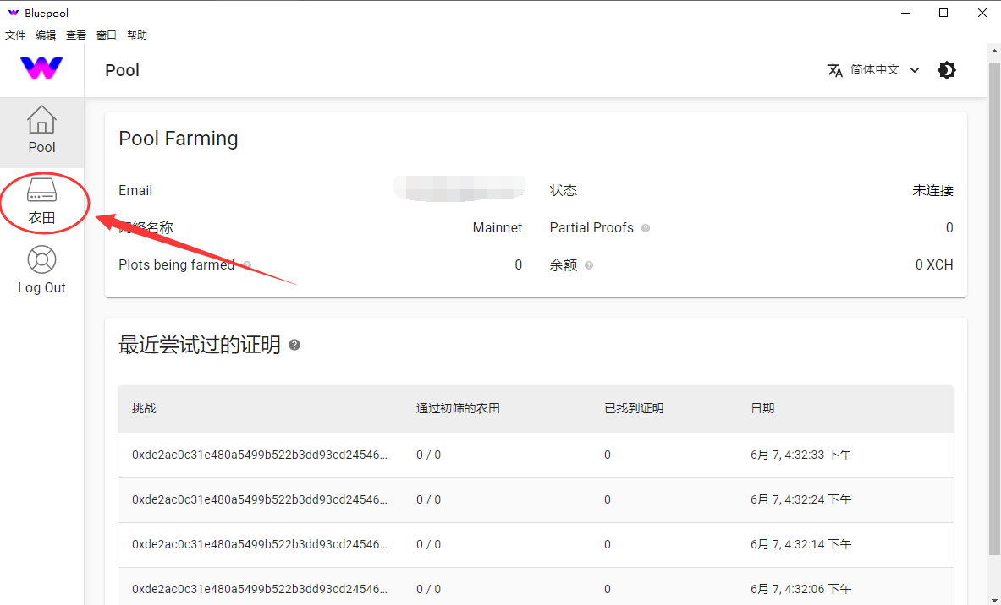The width and height of the screenshot is (1001, 605).
Task: Click the translate language icon
Action: [x=835, y=70]
